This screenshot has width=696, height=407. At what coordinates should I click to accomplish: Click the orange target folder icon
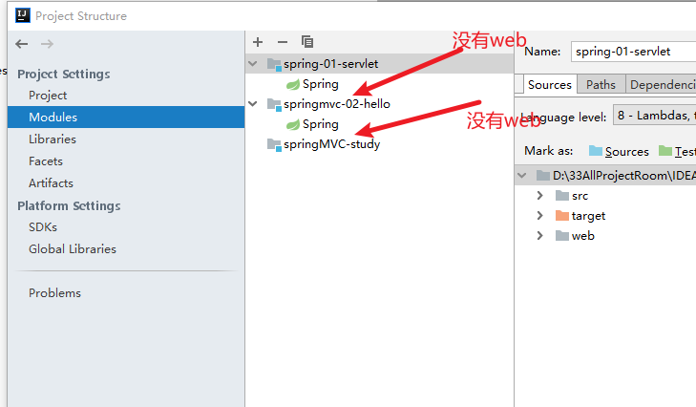click(562, 216)
